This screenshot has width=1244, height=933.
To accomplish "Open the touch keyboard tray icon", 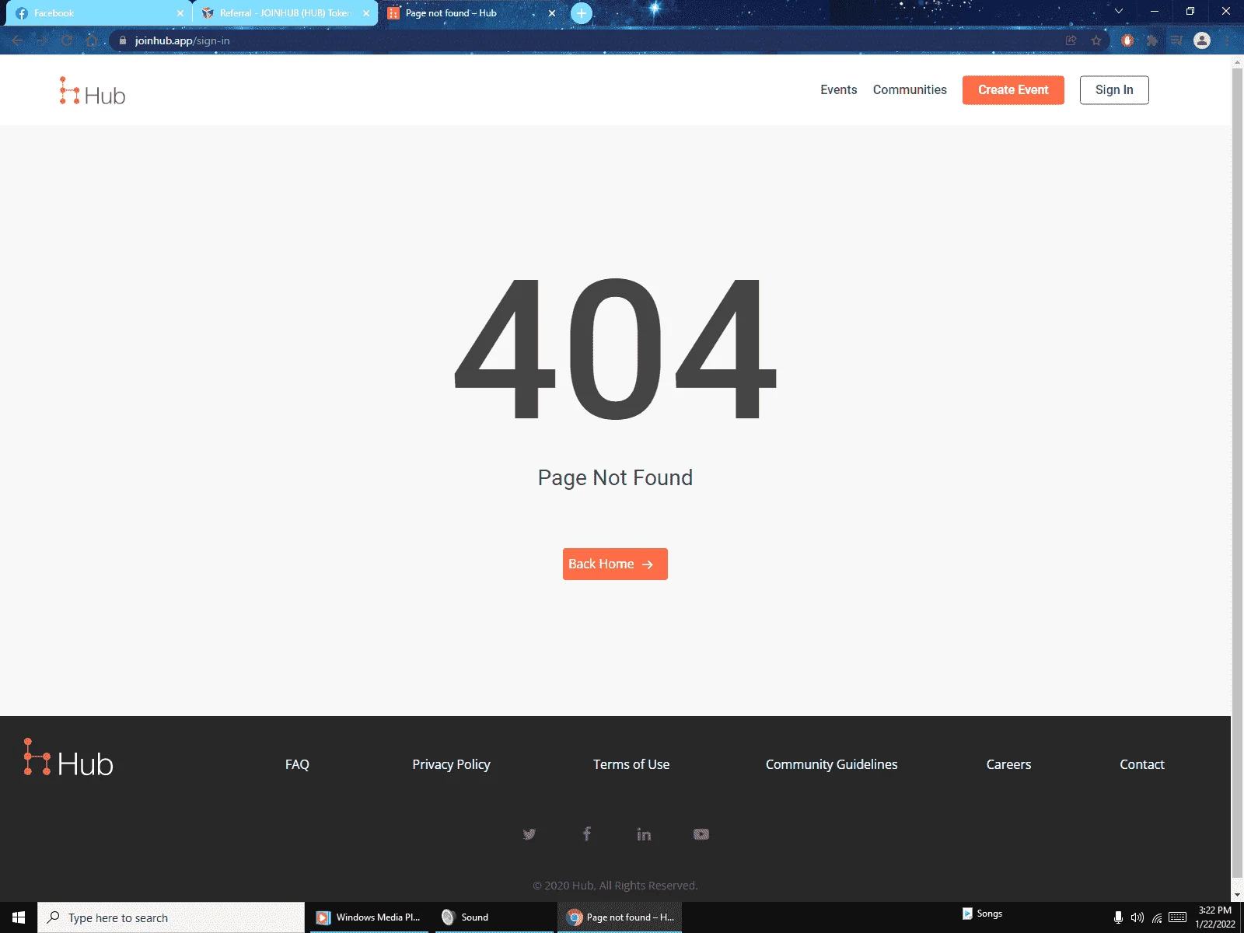I will point(1177,917).
